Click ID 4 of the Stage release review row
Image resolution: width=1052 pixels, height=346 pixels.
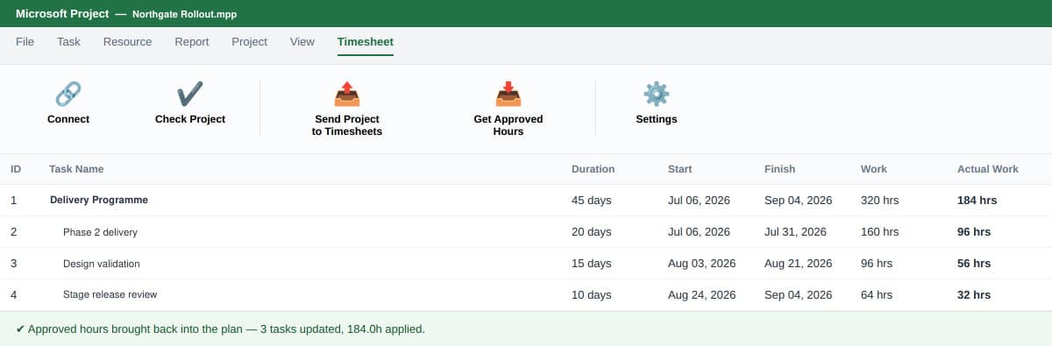(13, 295)
